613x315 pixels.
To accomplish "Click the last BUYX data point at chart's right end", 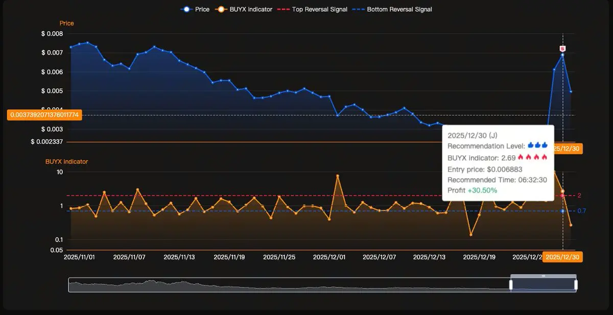I will click(571, 225).
